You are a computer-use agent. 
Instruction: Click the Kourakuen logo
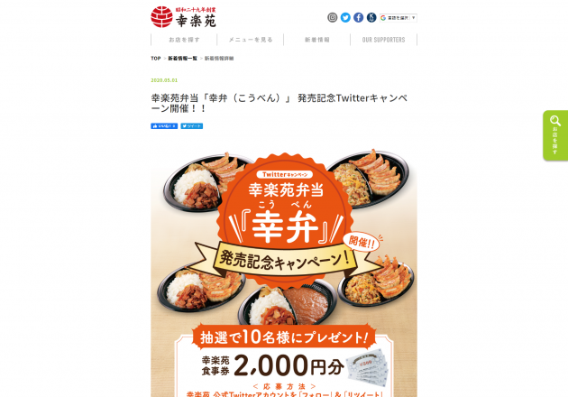tap(183, 16)
